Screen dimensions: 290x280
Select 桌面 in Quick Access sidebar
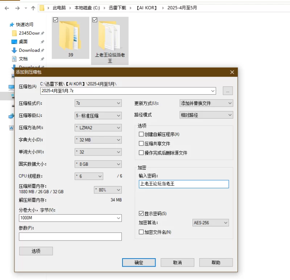[23, 42]
